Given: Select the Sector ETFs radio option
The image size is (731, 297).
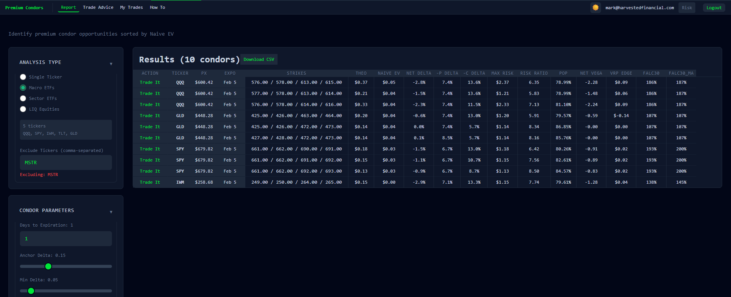Looking at the screenshot, I should pyautogui.click(x=23, y=98).
